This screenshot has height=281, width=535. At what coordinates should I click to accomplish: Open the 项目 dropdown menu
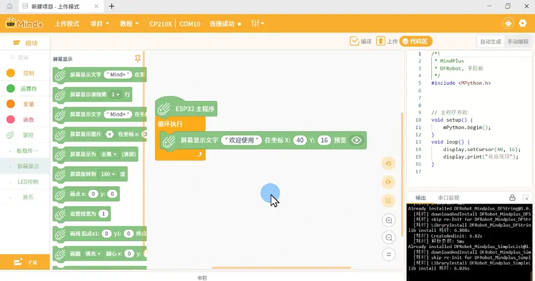99,23
